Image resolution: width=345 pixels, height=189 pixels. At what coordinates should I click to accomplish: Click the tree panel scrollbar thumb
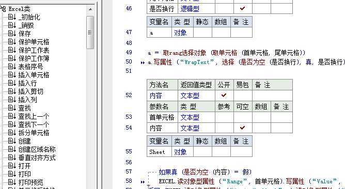(90, 33)
